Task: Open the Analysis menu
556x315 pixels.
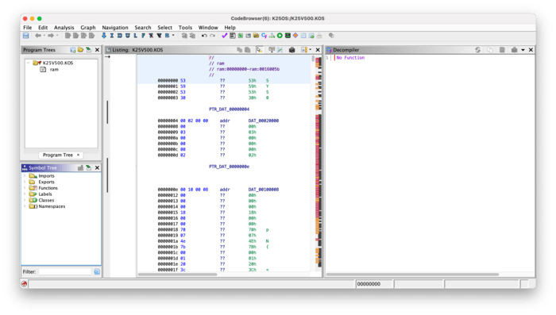Action: pos(64,27)
